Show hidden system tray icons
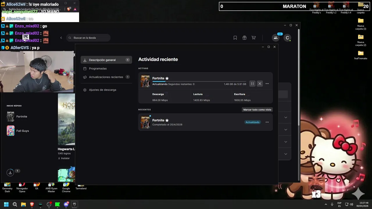 coord(326,204)
